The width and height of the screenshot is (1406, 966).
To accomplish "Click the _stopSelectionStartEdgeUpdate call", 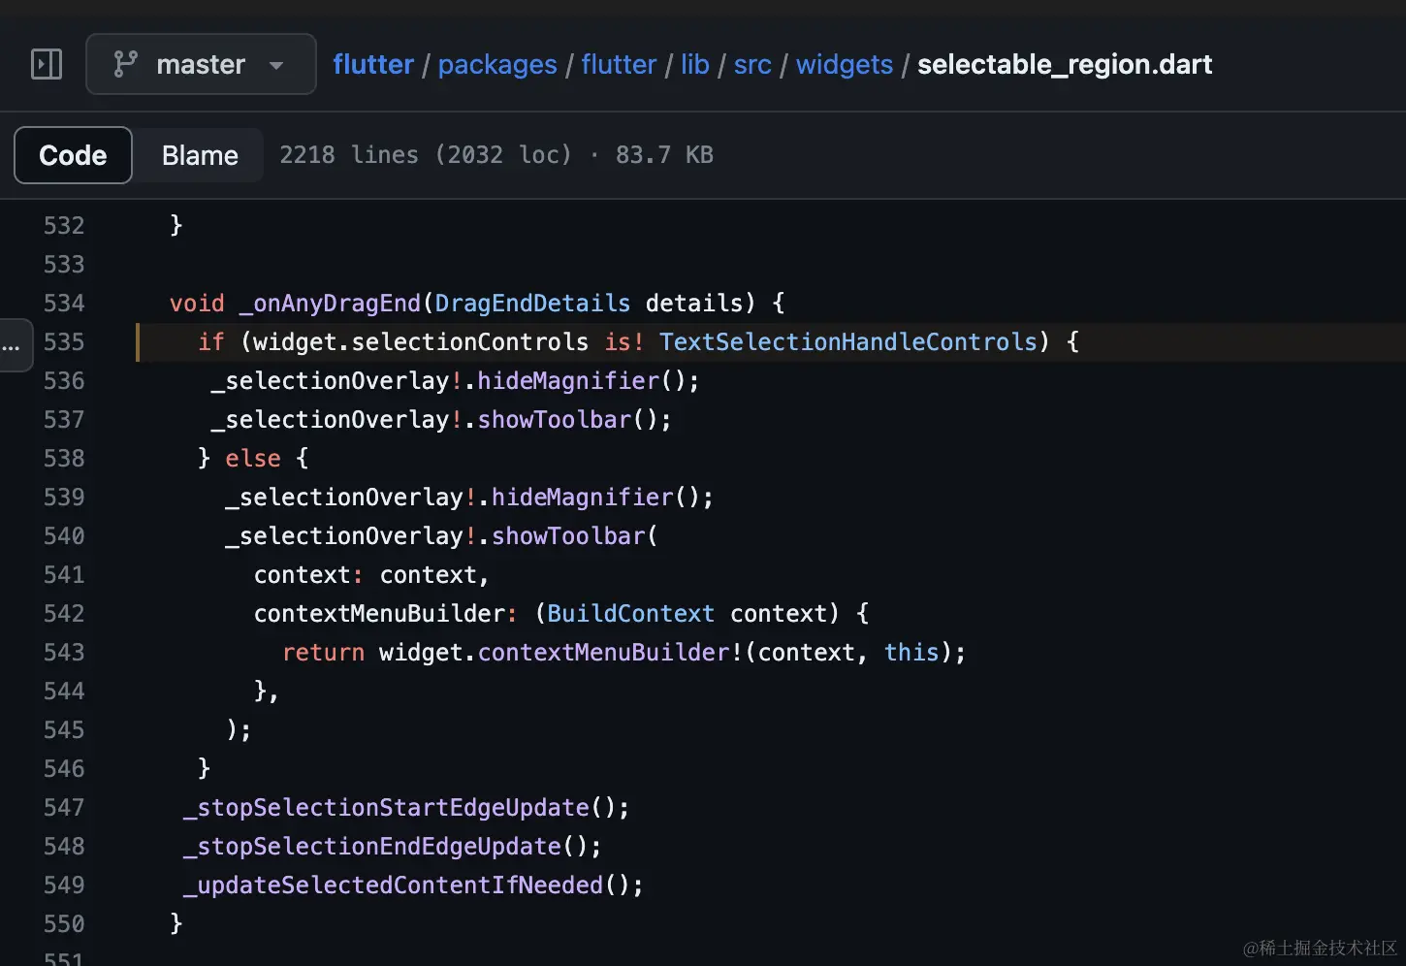I will tap(386, 808).
